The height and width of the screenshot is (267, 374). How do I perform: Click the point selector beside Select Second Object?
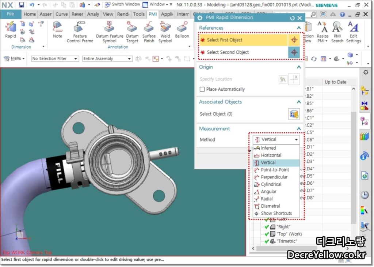click(x=294, y=52)
